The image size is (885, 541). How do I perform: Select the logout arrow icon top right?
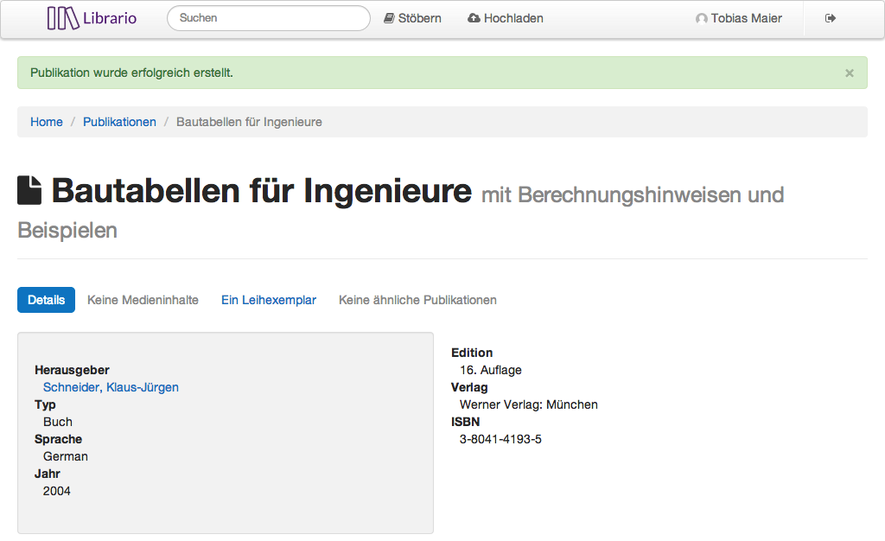[830, 17]
